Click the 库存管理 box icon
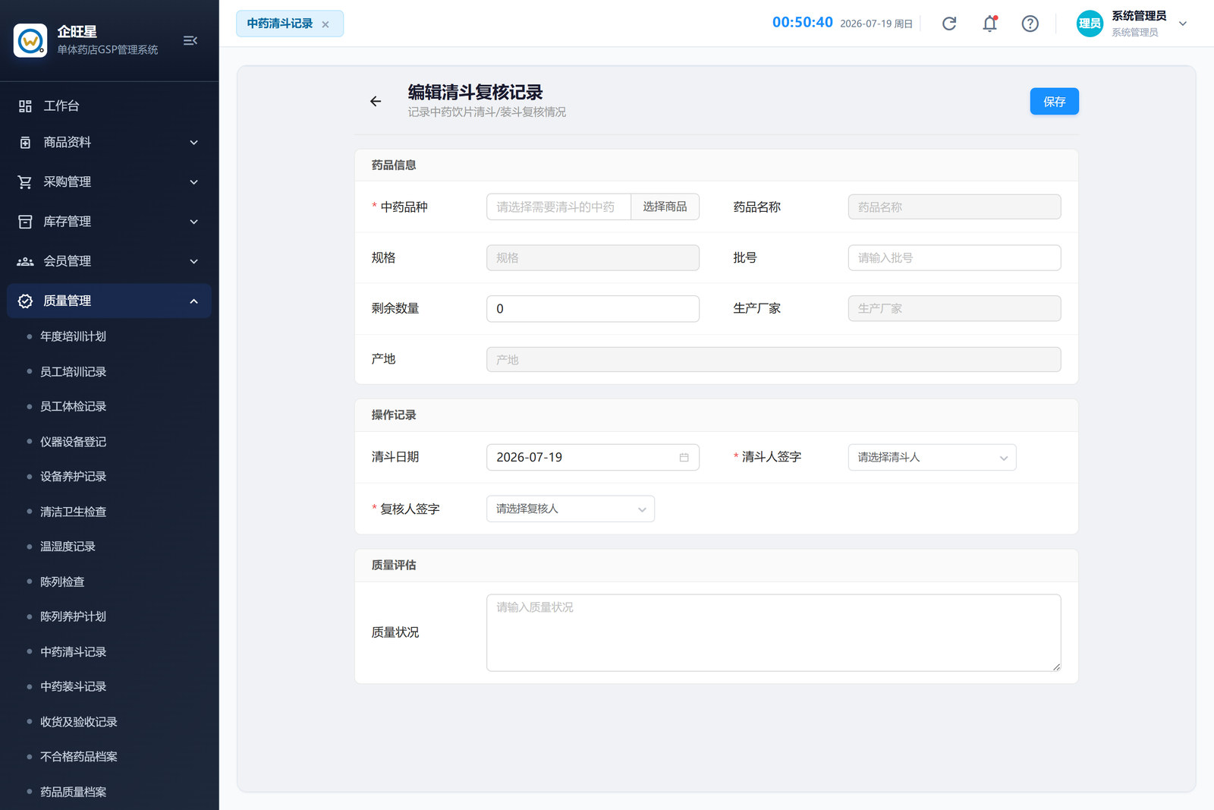The width and height of the screenshot is (1214, 810). click(x=25, y=222)
